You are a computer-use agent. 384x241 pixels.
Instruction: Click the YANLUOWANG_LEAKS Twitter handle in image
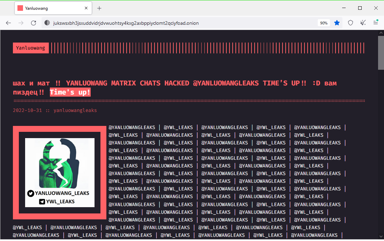62,193
